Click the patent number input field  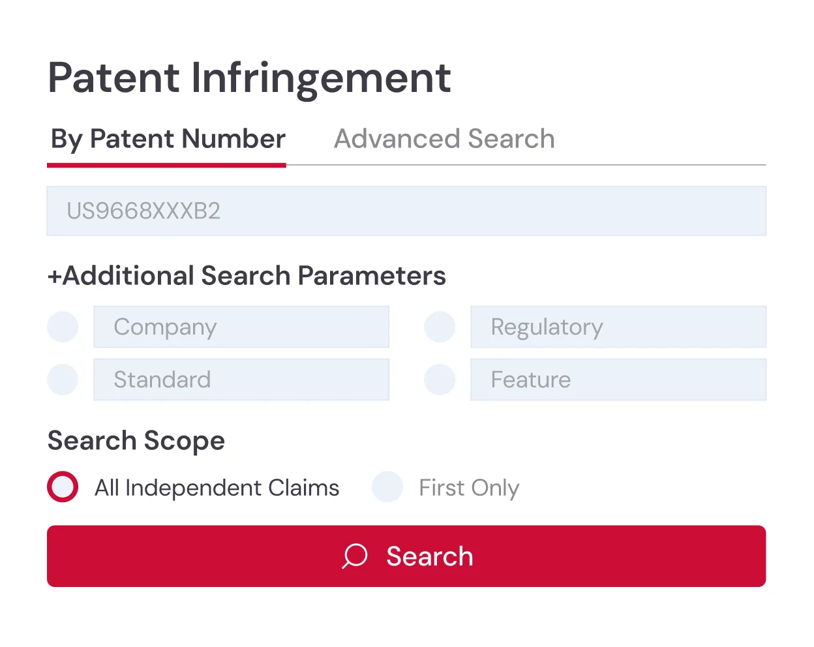[406, 211]
